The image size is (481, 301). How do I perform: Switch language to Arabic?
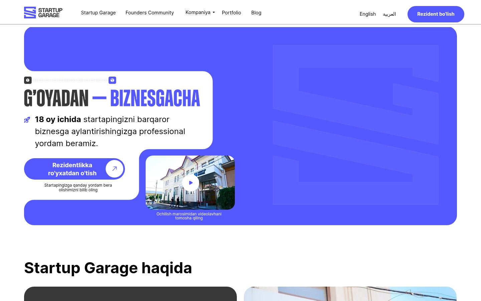[x=389, y=14]
